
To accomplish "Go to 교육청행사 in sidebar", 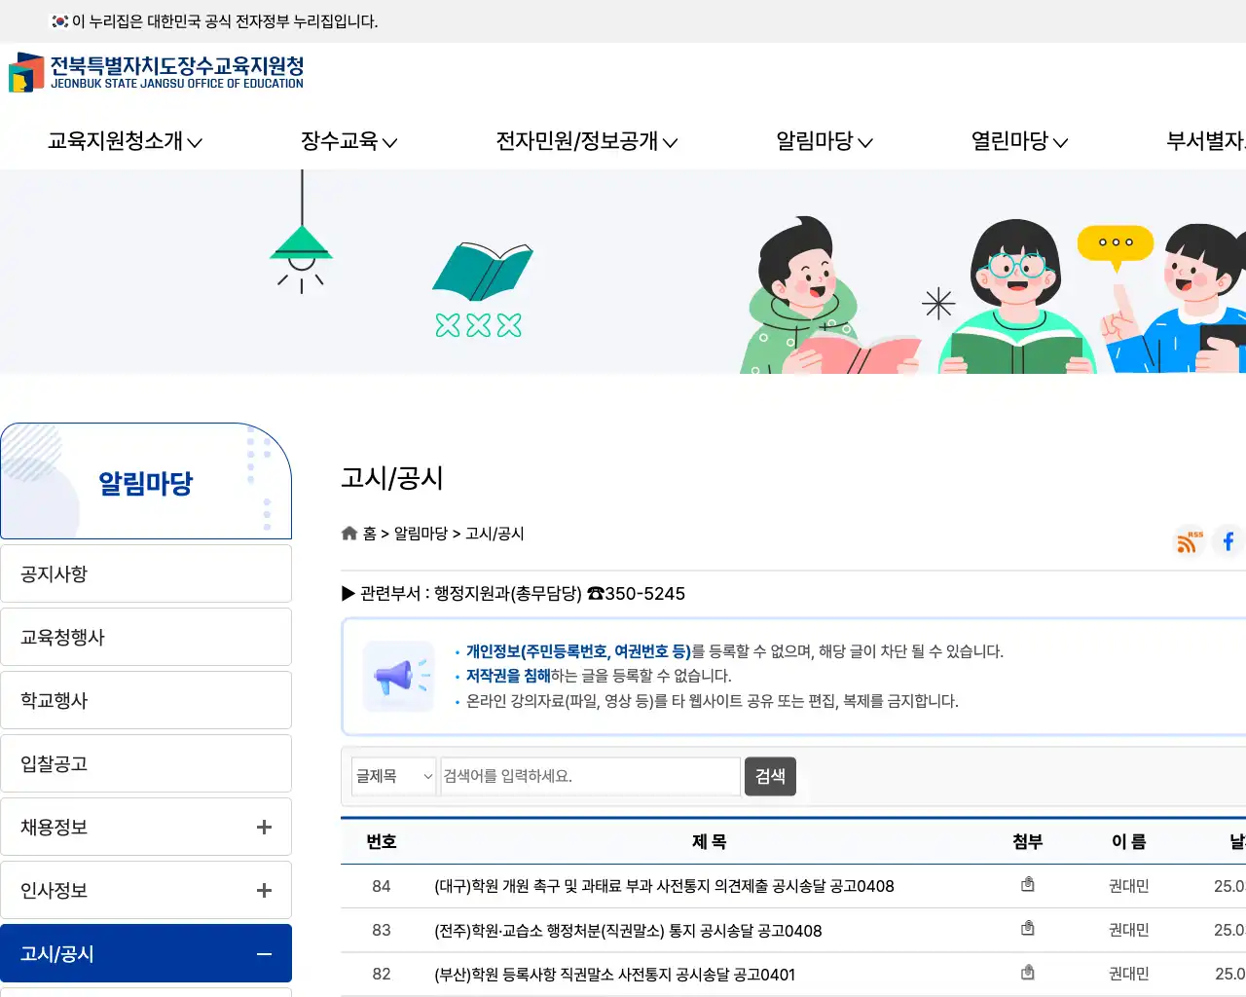I will pyautogui.click(x=146, y=637).
